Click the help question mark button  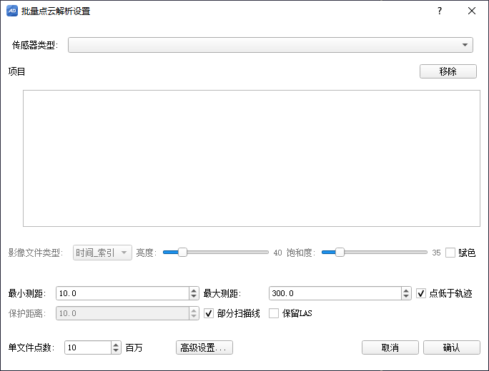click(440, 11)
